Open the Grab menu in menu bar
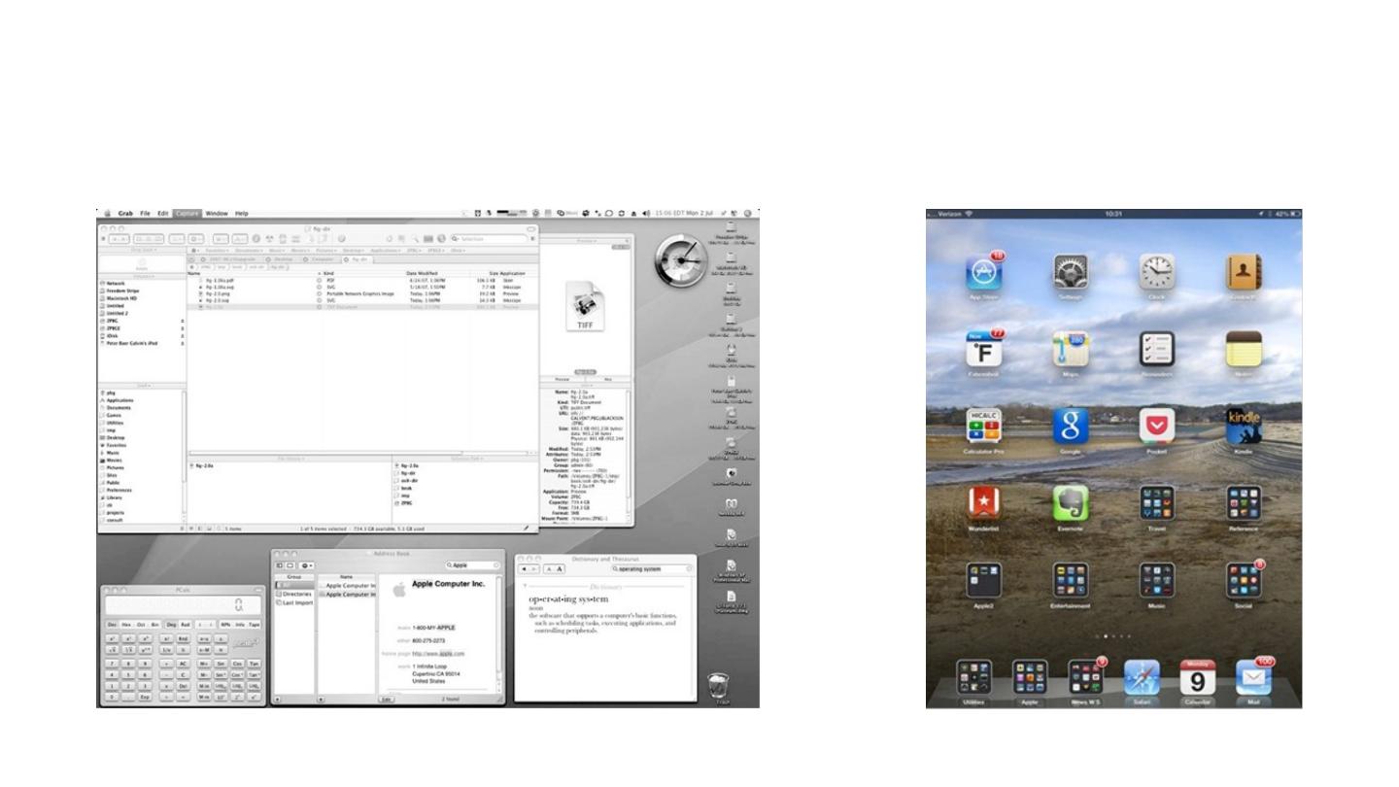1399x787 pixels. (x=125, y=213)
